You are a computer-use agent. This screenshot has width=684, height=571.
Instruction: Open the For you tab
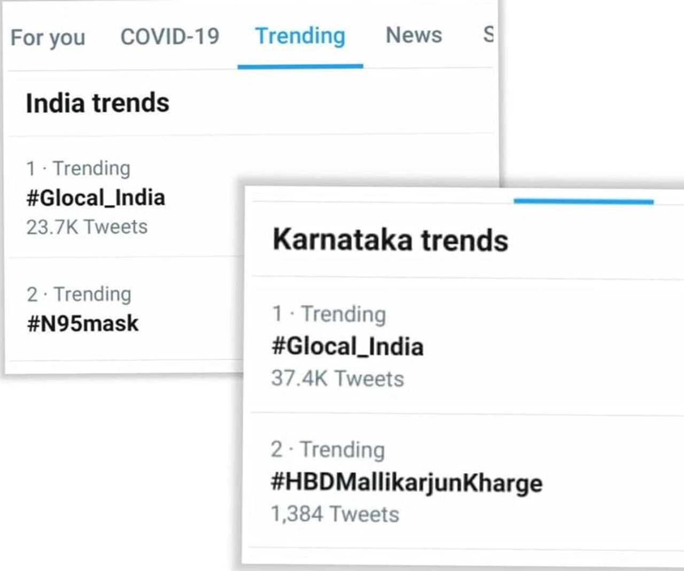pos(48,38)
